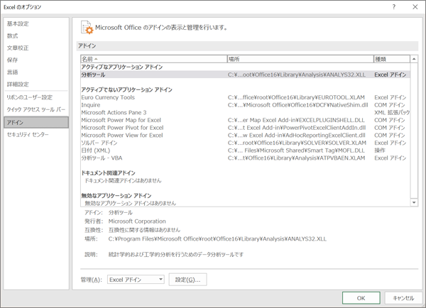The height and width of the screenshot is (308, 426).
Task: Select the active 分析ツール add-in row
Action: [246, 75]
